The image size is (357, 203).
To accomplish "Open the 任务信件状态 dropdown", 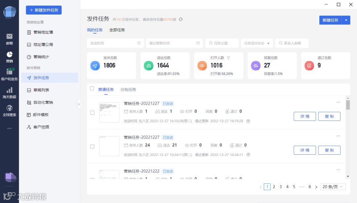I will point(257,43).
